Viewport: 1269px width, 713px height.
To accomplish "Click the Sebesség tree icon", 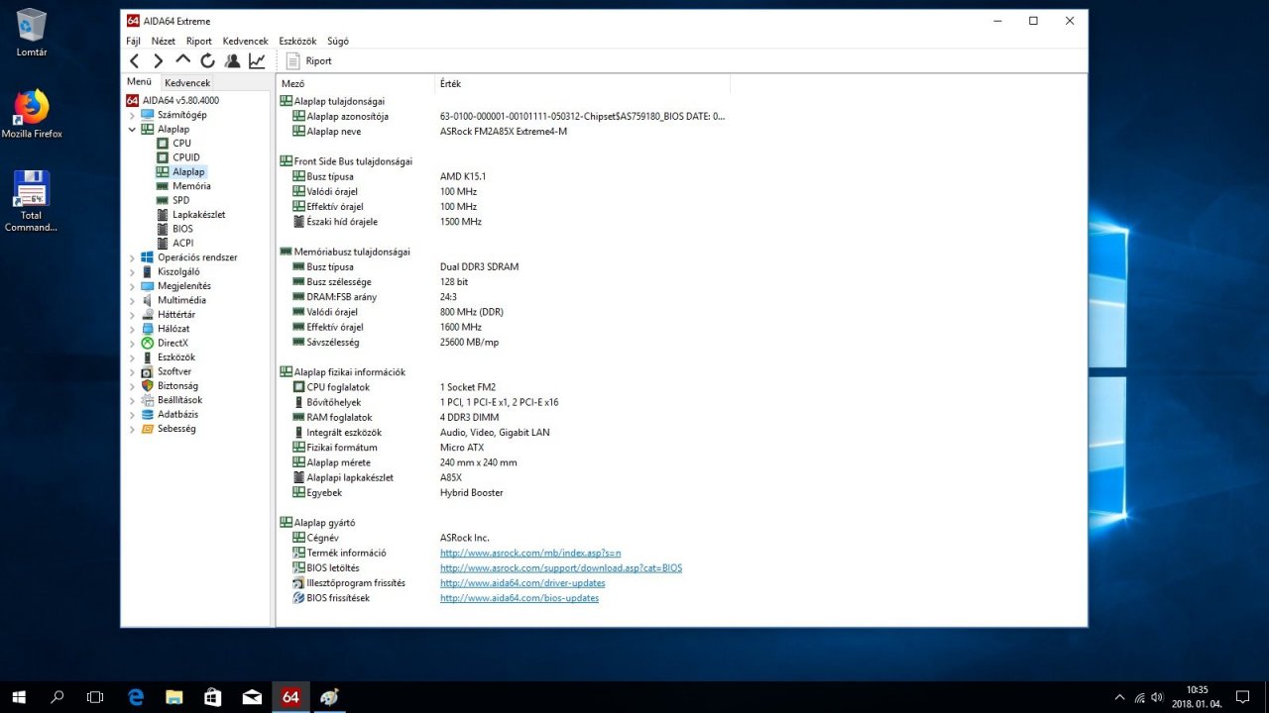I will (x=148, y=429).
